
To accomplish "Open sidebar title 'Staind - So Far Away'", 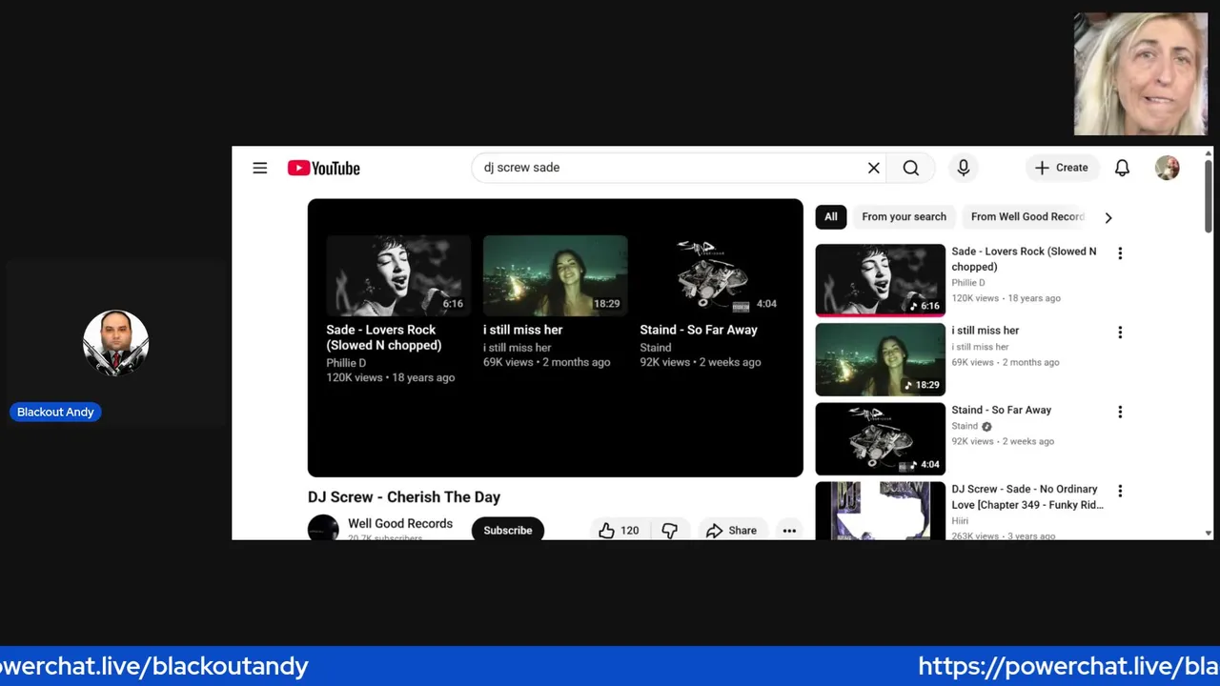I will [x=1002, y=410].
